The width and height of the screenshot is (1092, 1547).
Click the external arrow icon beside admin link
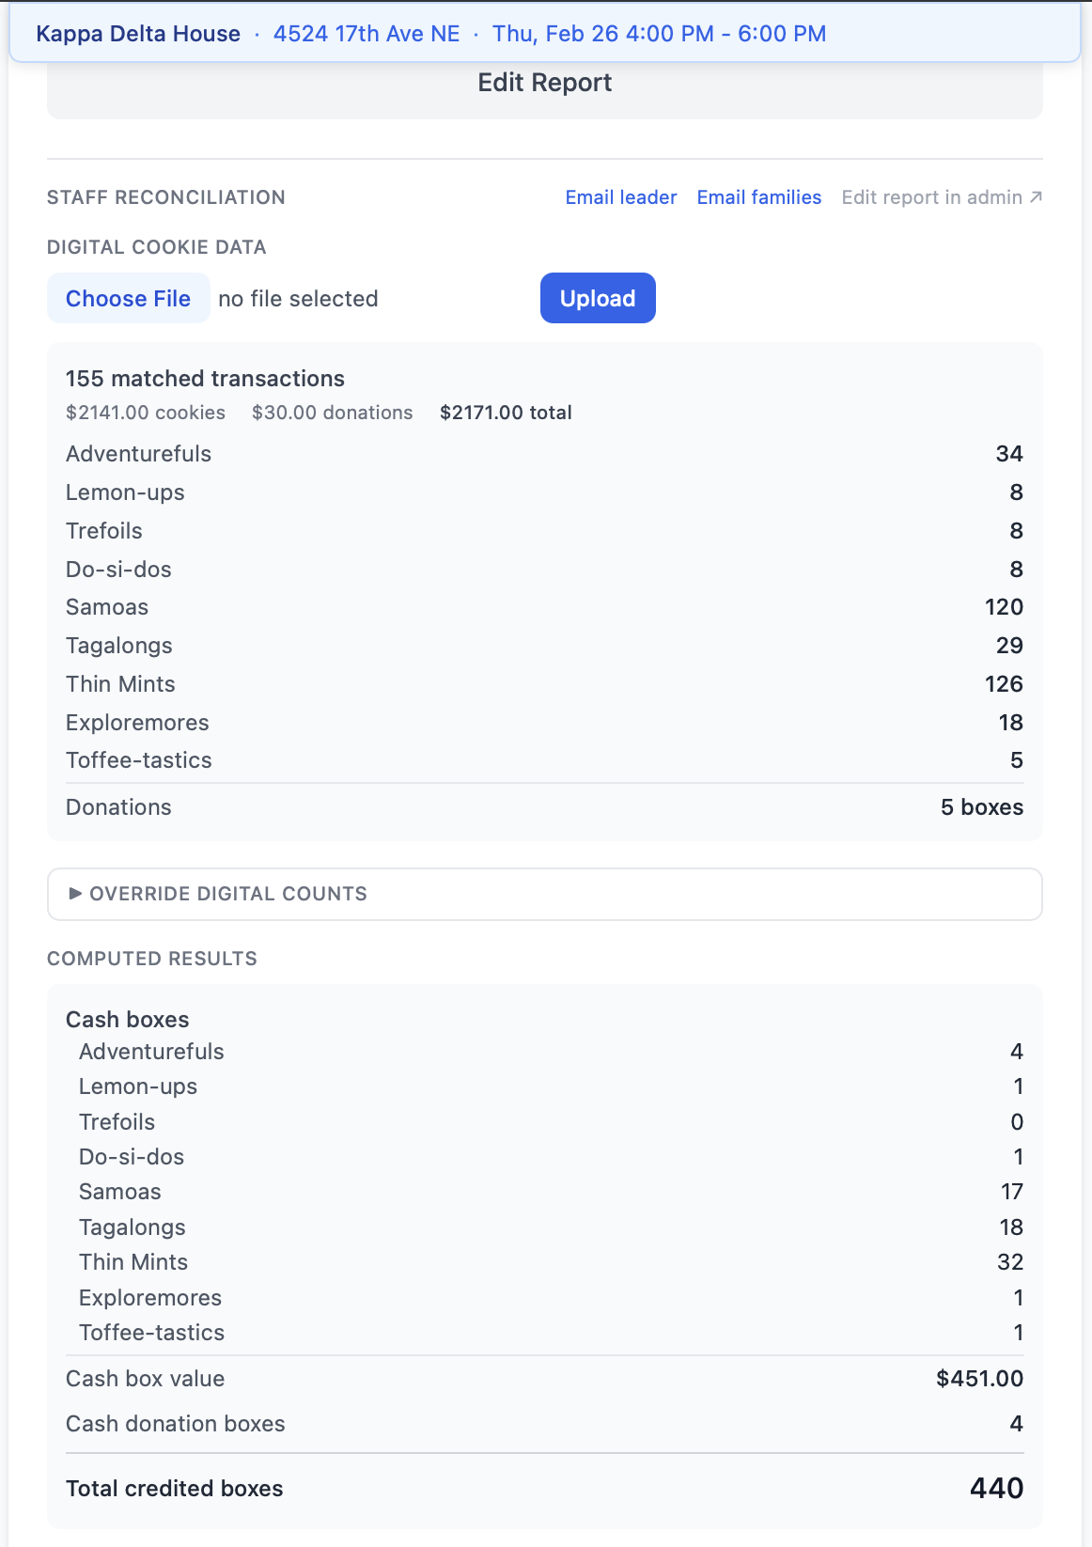click(x=1036, y=197)
